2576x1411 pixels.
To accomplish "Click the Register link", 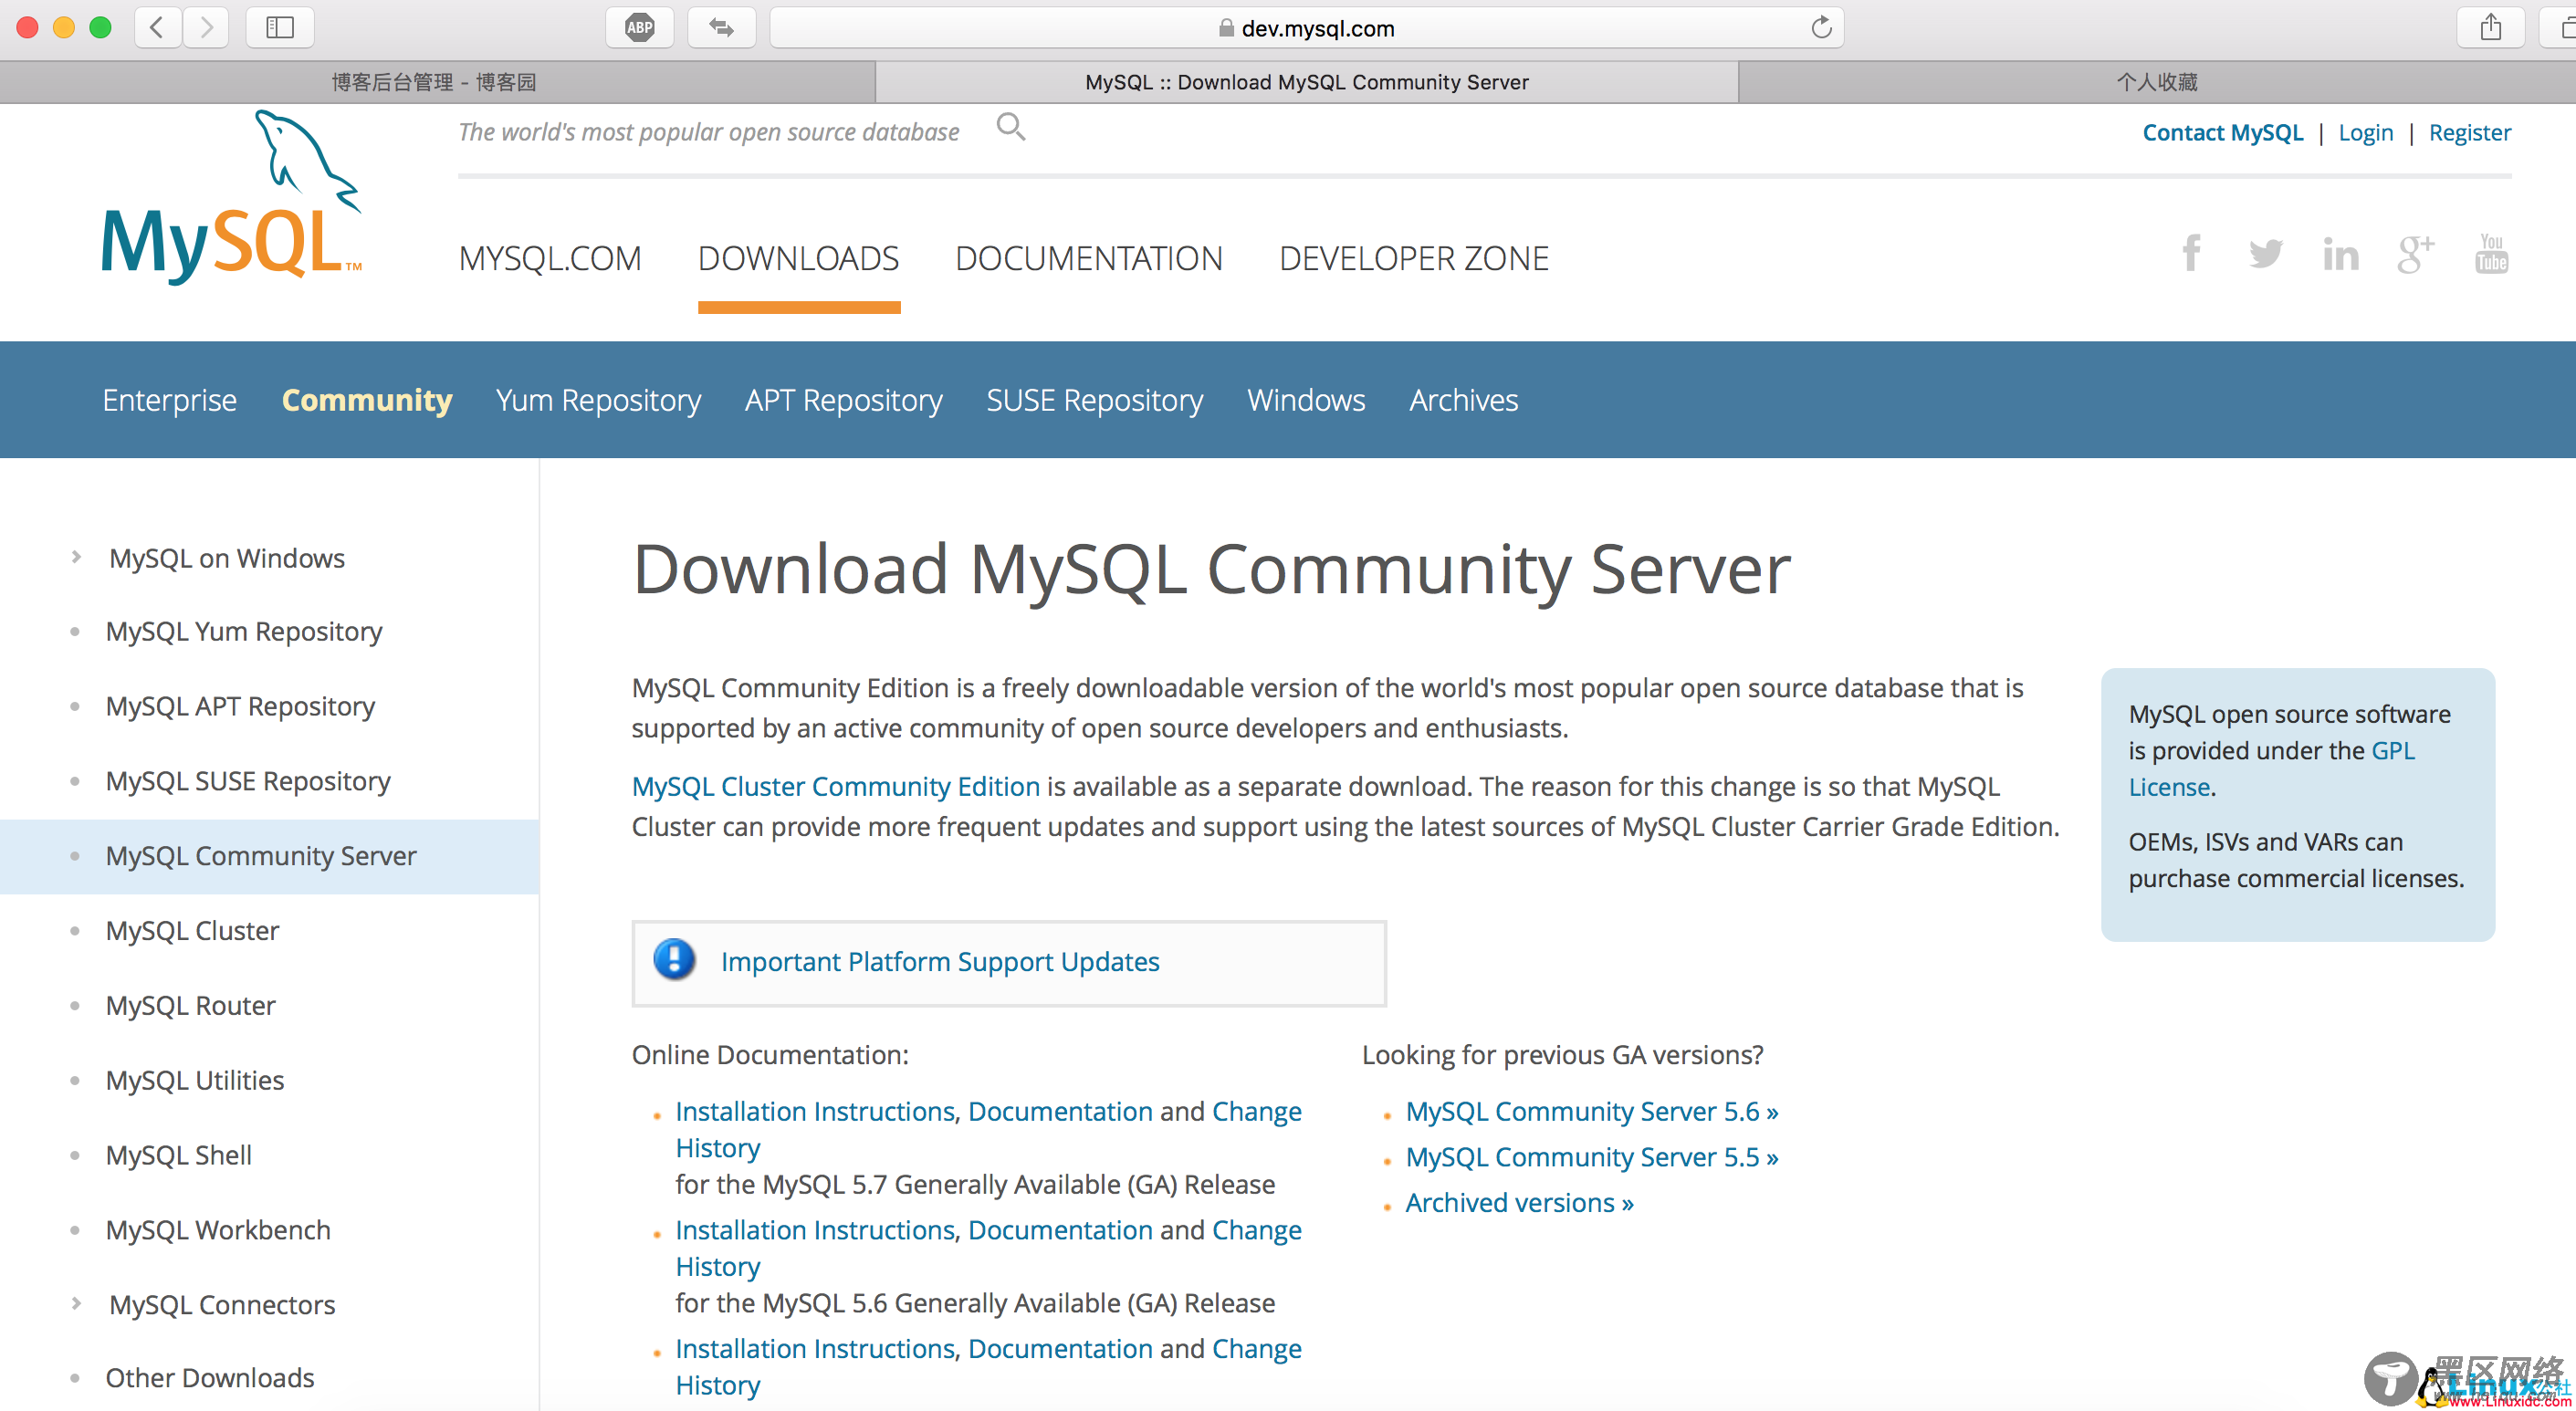I will 2470,132.
